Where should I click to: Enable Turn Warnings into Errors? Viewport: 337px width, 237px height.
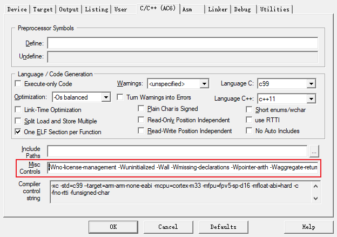pyautogui.click(x=121, y=97)
